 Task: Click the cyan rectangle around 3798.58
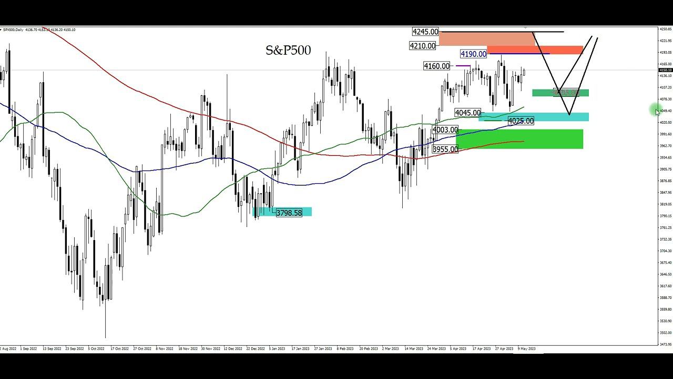pyautogui.click(x=282, y=212)
